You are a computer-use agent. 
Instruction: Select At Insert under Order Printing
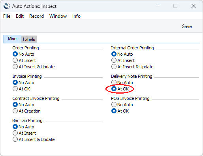(24, 60)
